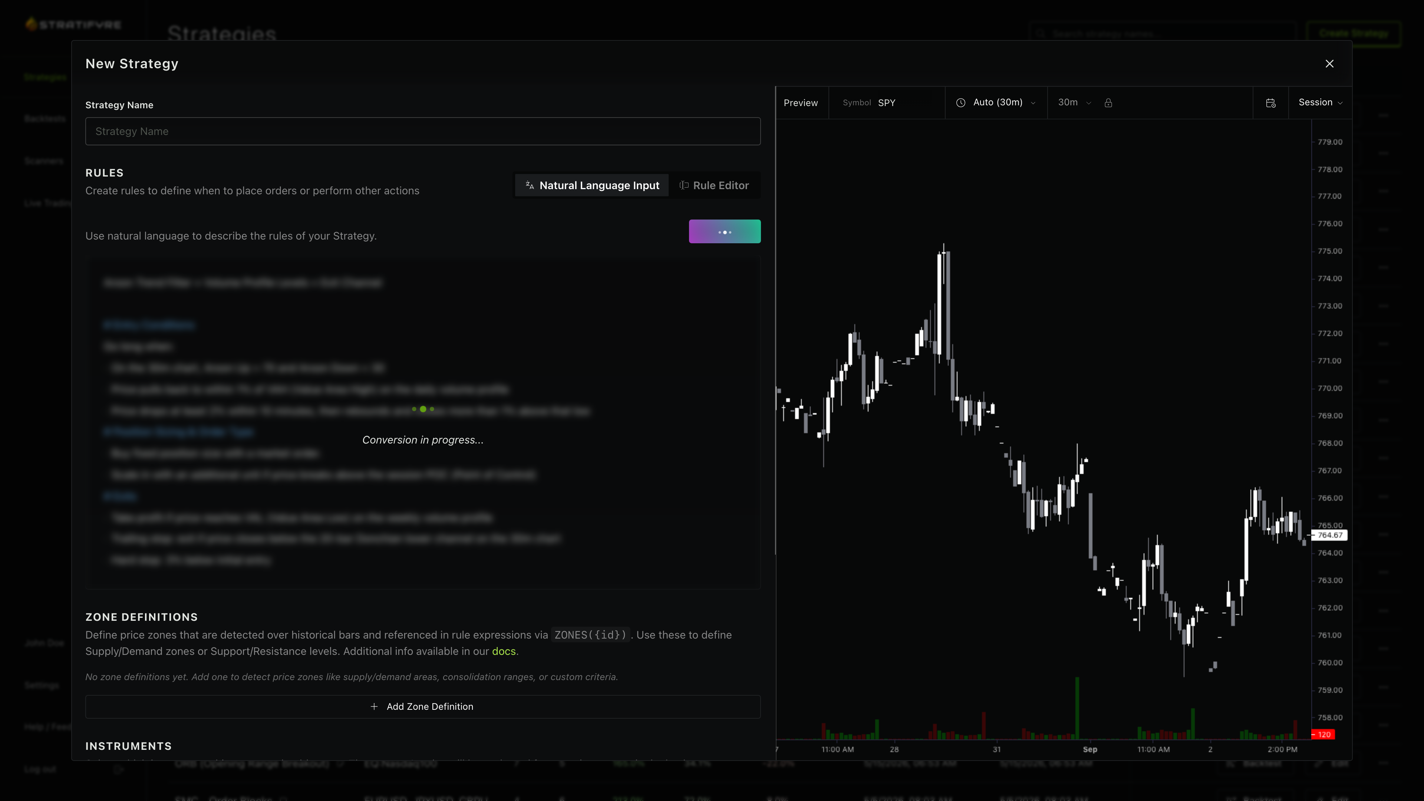Toggle the timeframe lock icon
The height and width of the screenshot is (801, 1424).
[x=1108, y=103]
